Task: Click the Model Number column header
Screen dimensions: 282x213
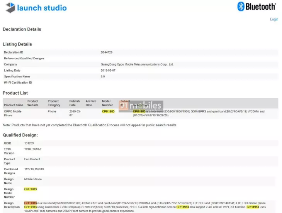Action: pos(107,103)
